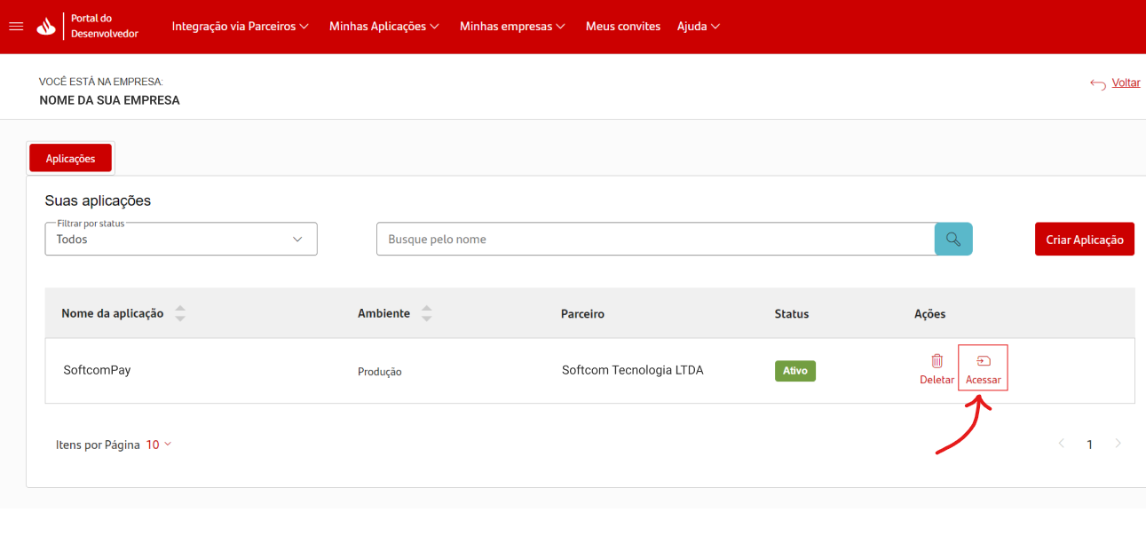Focus the Busque pelo nome search field
The image size is (1146, 551).
(655, 239)
